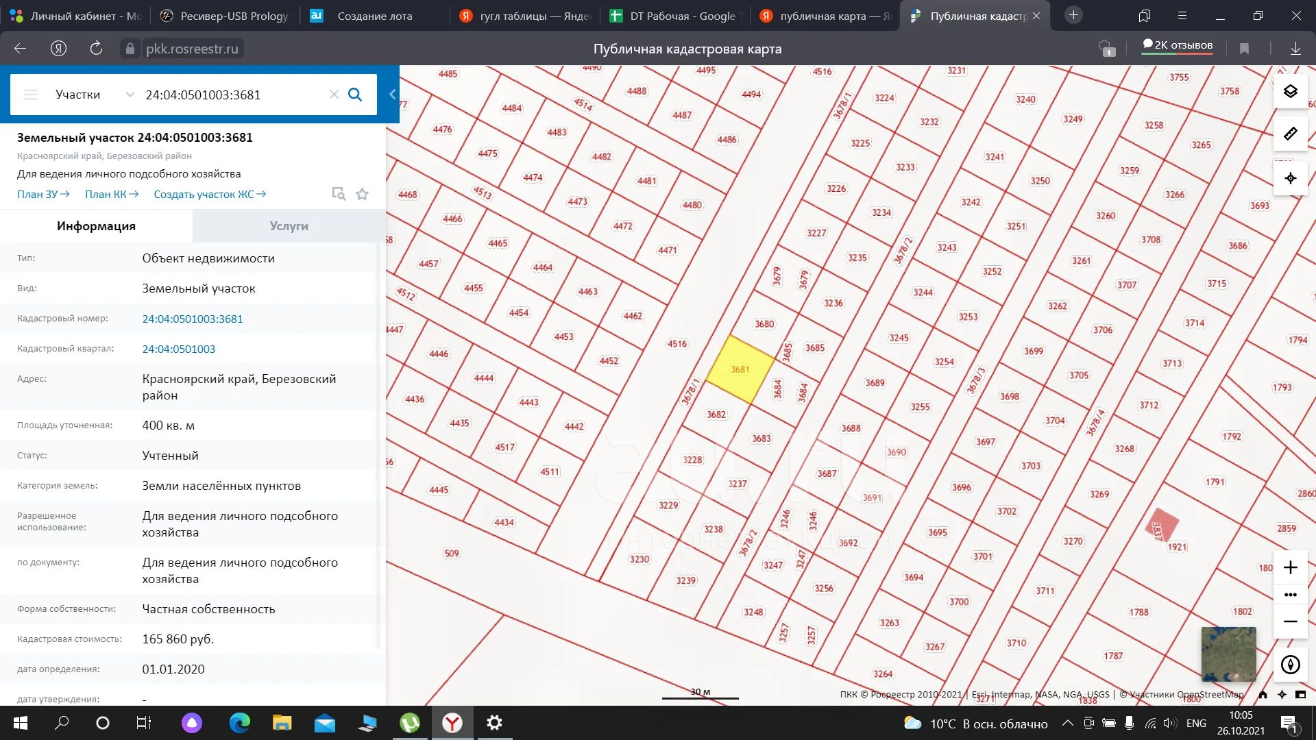Close the Публичная кадастровая карта tab

click(x=1036, y=16)
